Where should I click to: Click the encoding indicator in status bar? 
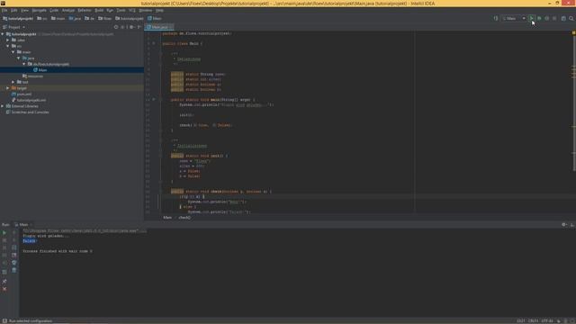547,321
